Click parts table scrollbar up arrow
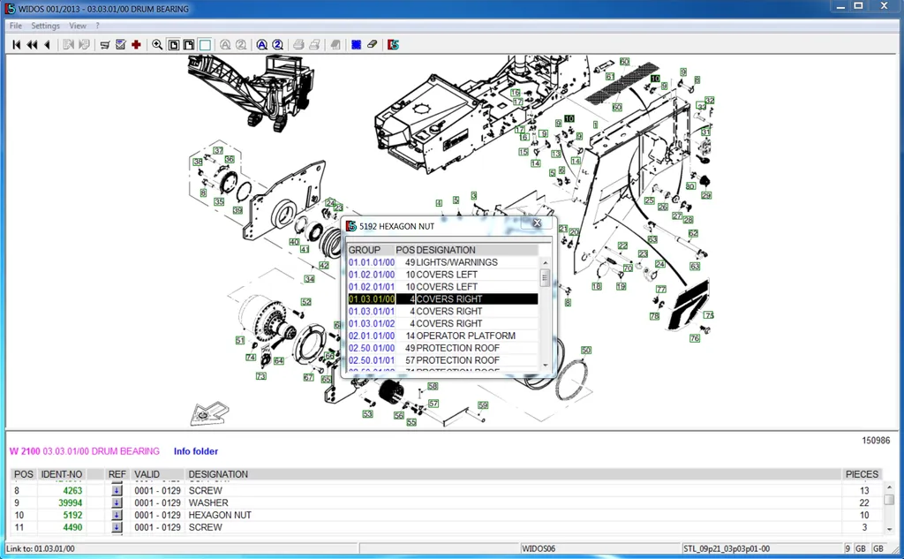The image size is (904, 559). coord(889,487)
